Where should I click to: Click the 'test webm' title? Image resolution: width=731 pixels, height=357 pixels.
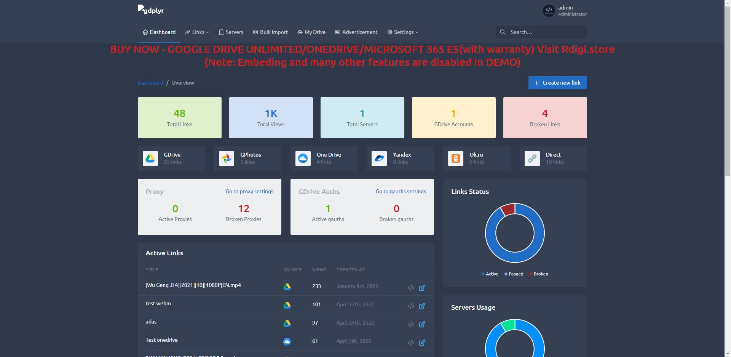(x=158, y=303)
